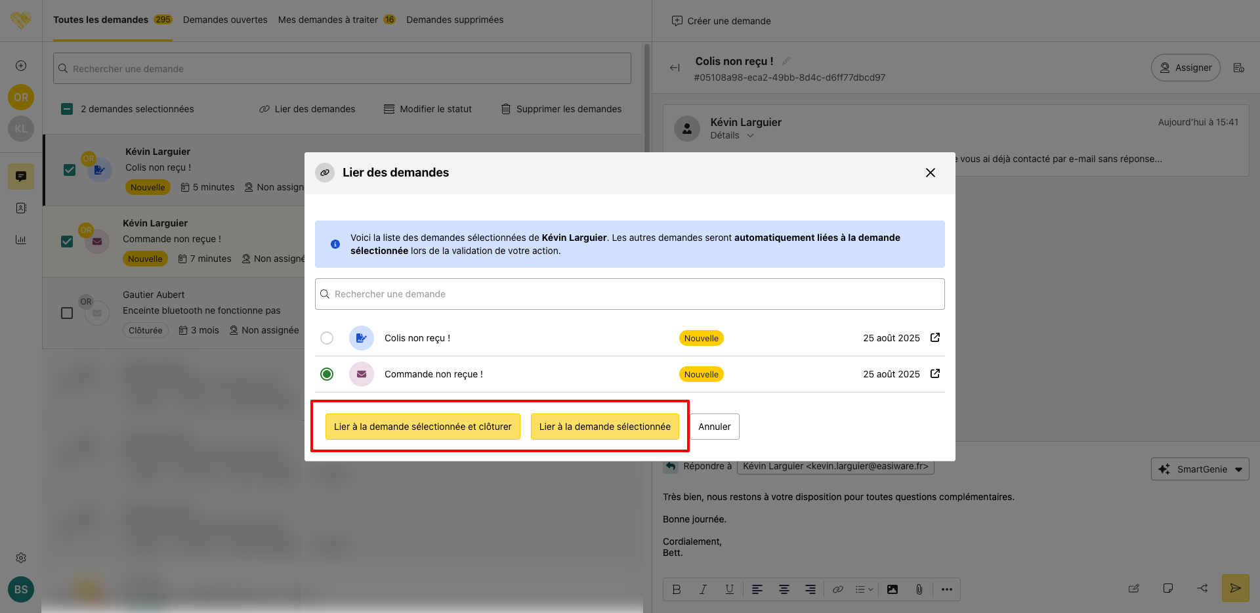Image resolution: width=1260 pixels, height=613 pixels.
Task: Click the search field in the dialog
Action: (630, 294)
